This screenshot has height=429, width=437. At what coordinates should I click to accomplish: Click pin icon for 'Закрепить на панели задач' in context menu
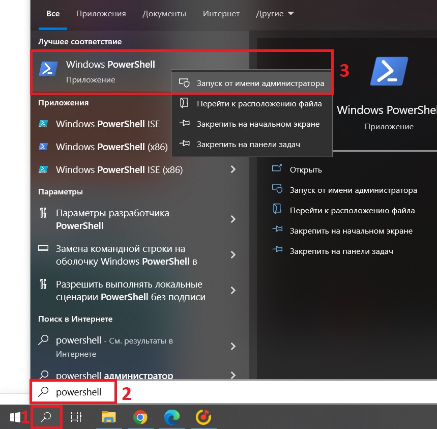point(184,144)
